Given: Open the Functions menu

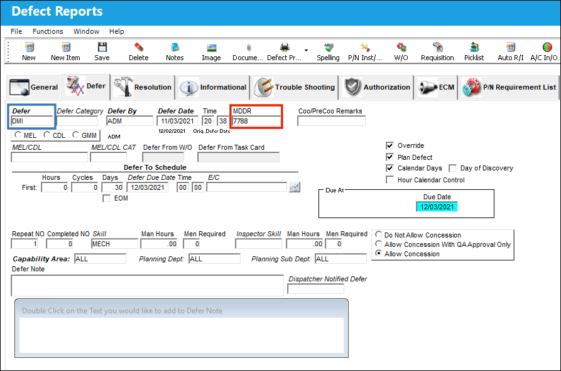Looking at the screenshot, I should pos(48,31).
